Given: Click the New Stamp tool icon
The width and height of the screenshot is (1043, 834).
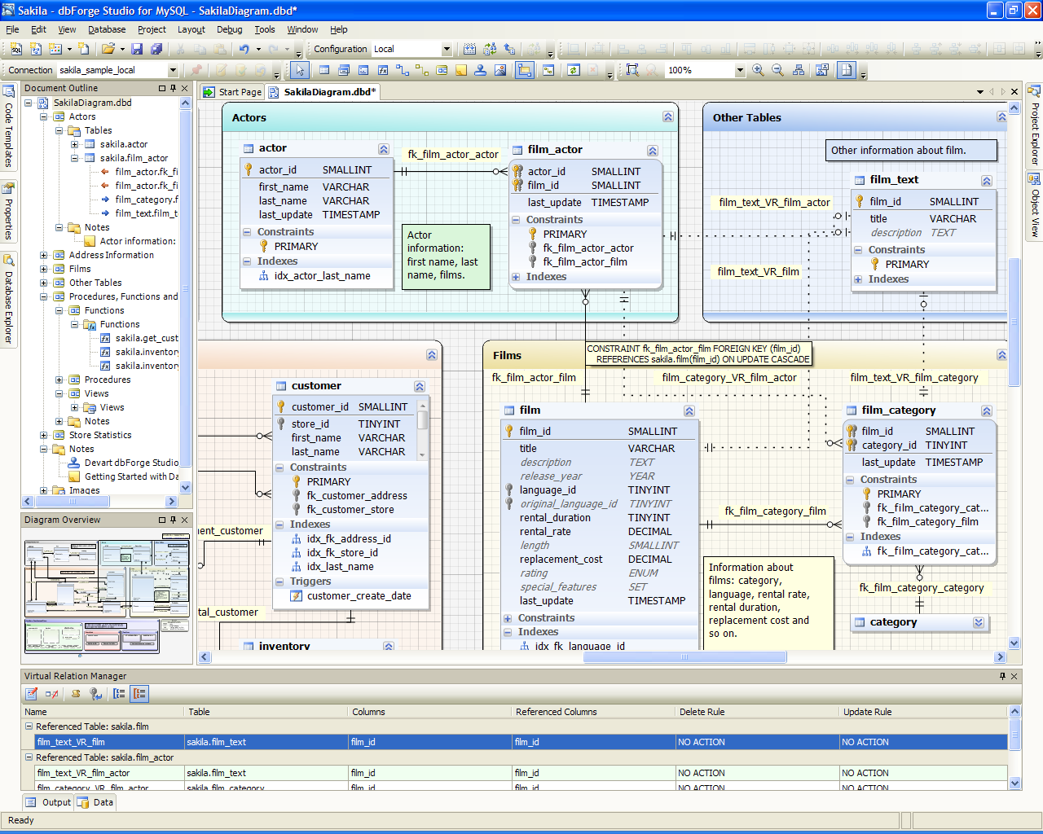Looking at the screenshot, I should tap(481, 70).
